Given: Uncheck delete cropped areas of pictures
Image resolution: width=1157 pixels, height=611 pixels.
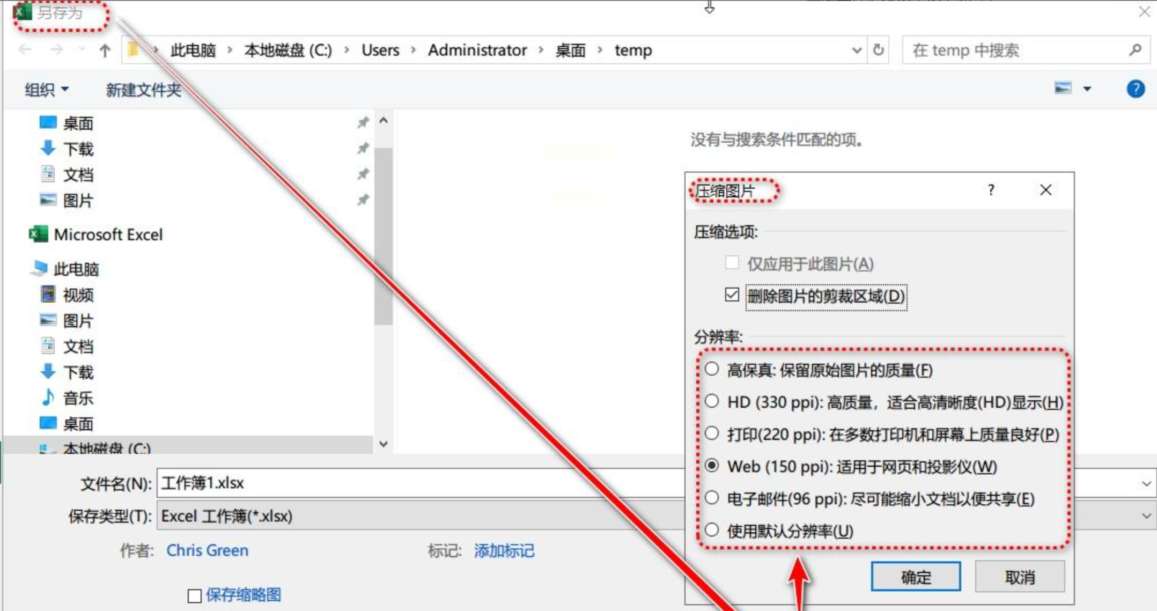Looking at the screenshot, I should coord(732,295).
